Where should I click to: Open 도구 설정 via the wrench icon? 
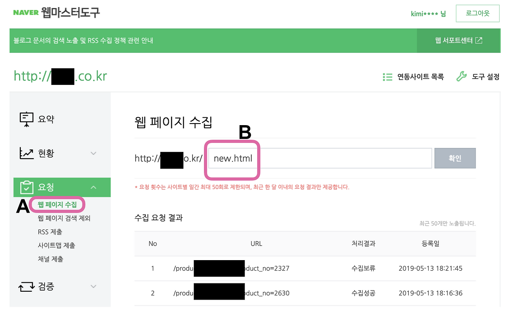(461, 77)
